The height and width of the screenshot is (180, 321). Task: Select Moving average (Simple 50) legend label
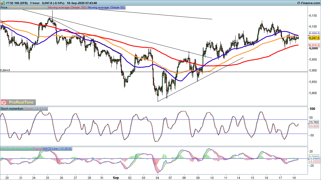click(106, 8)
